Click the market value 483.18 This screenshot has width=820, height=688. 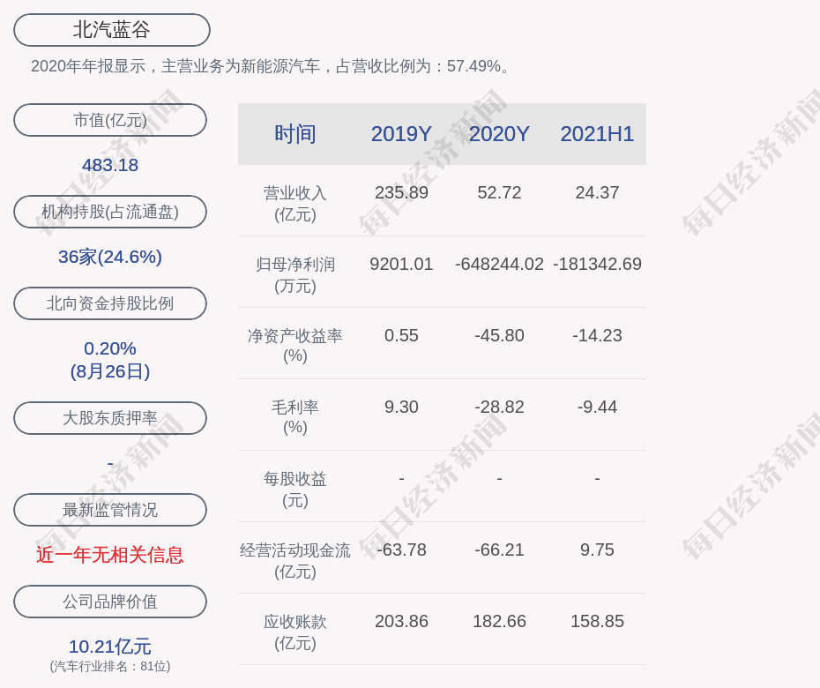pos(110,165)
